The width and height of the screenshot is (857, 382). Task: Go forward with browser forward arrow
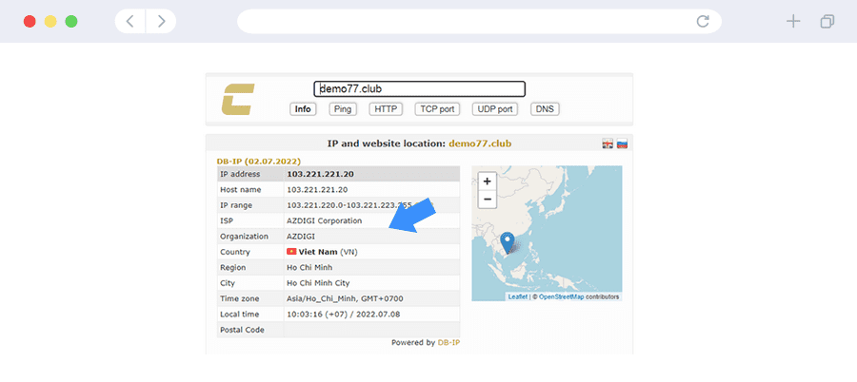click(x=161, y=21)
